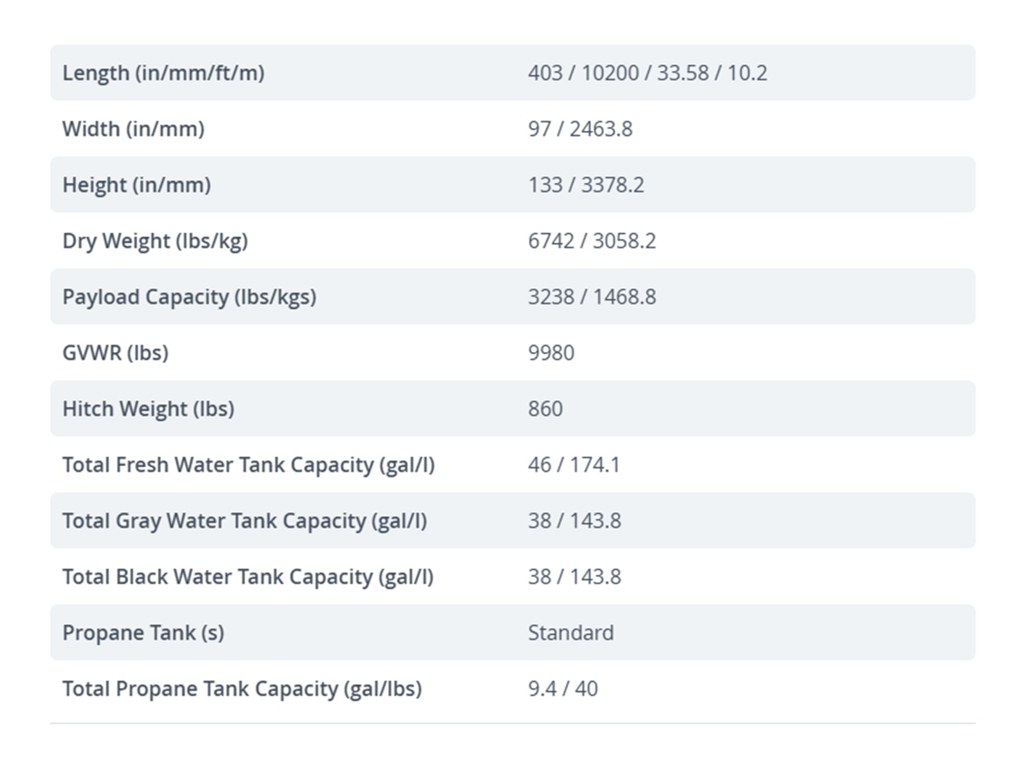Select the GVWR value 9980
The height and width of the screenshot is (769, 1025).
click(x=551, y=353)
